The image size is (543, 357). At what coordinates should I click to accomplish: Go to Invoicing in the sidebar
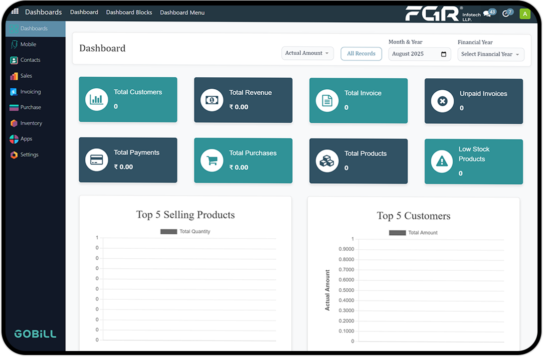point(30,92)
